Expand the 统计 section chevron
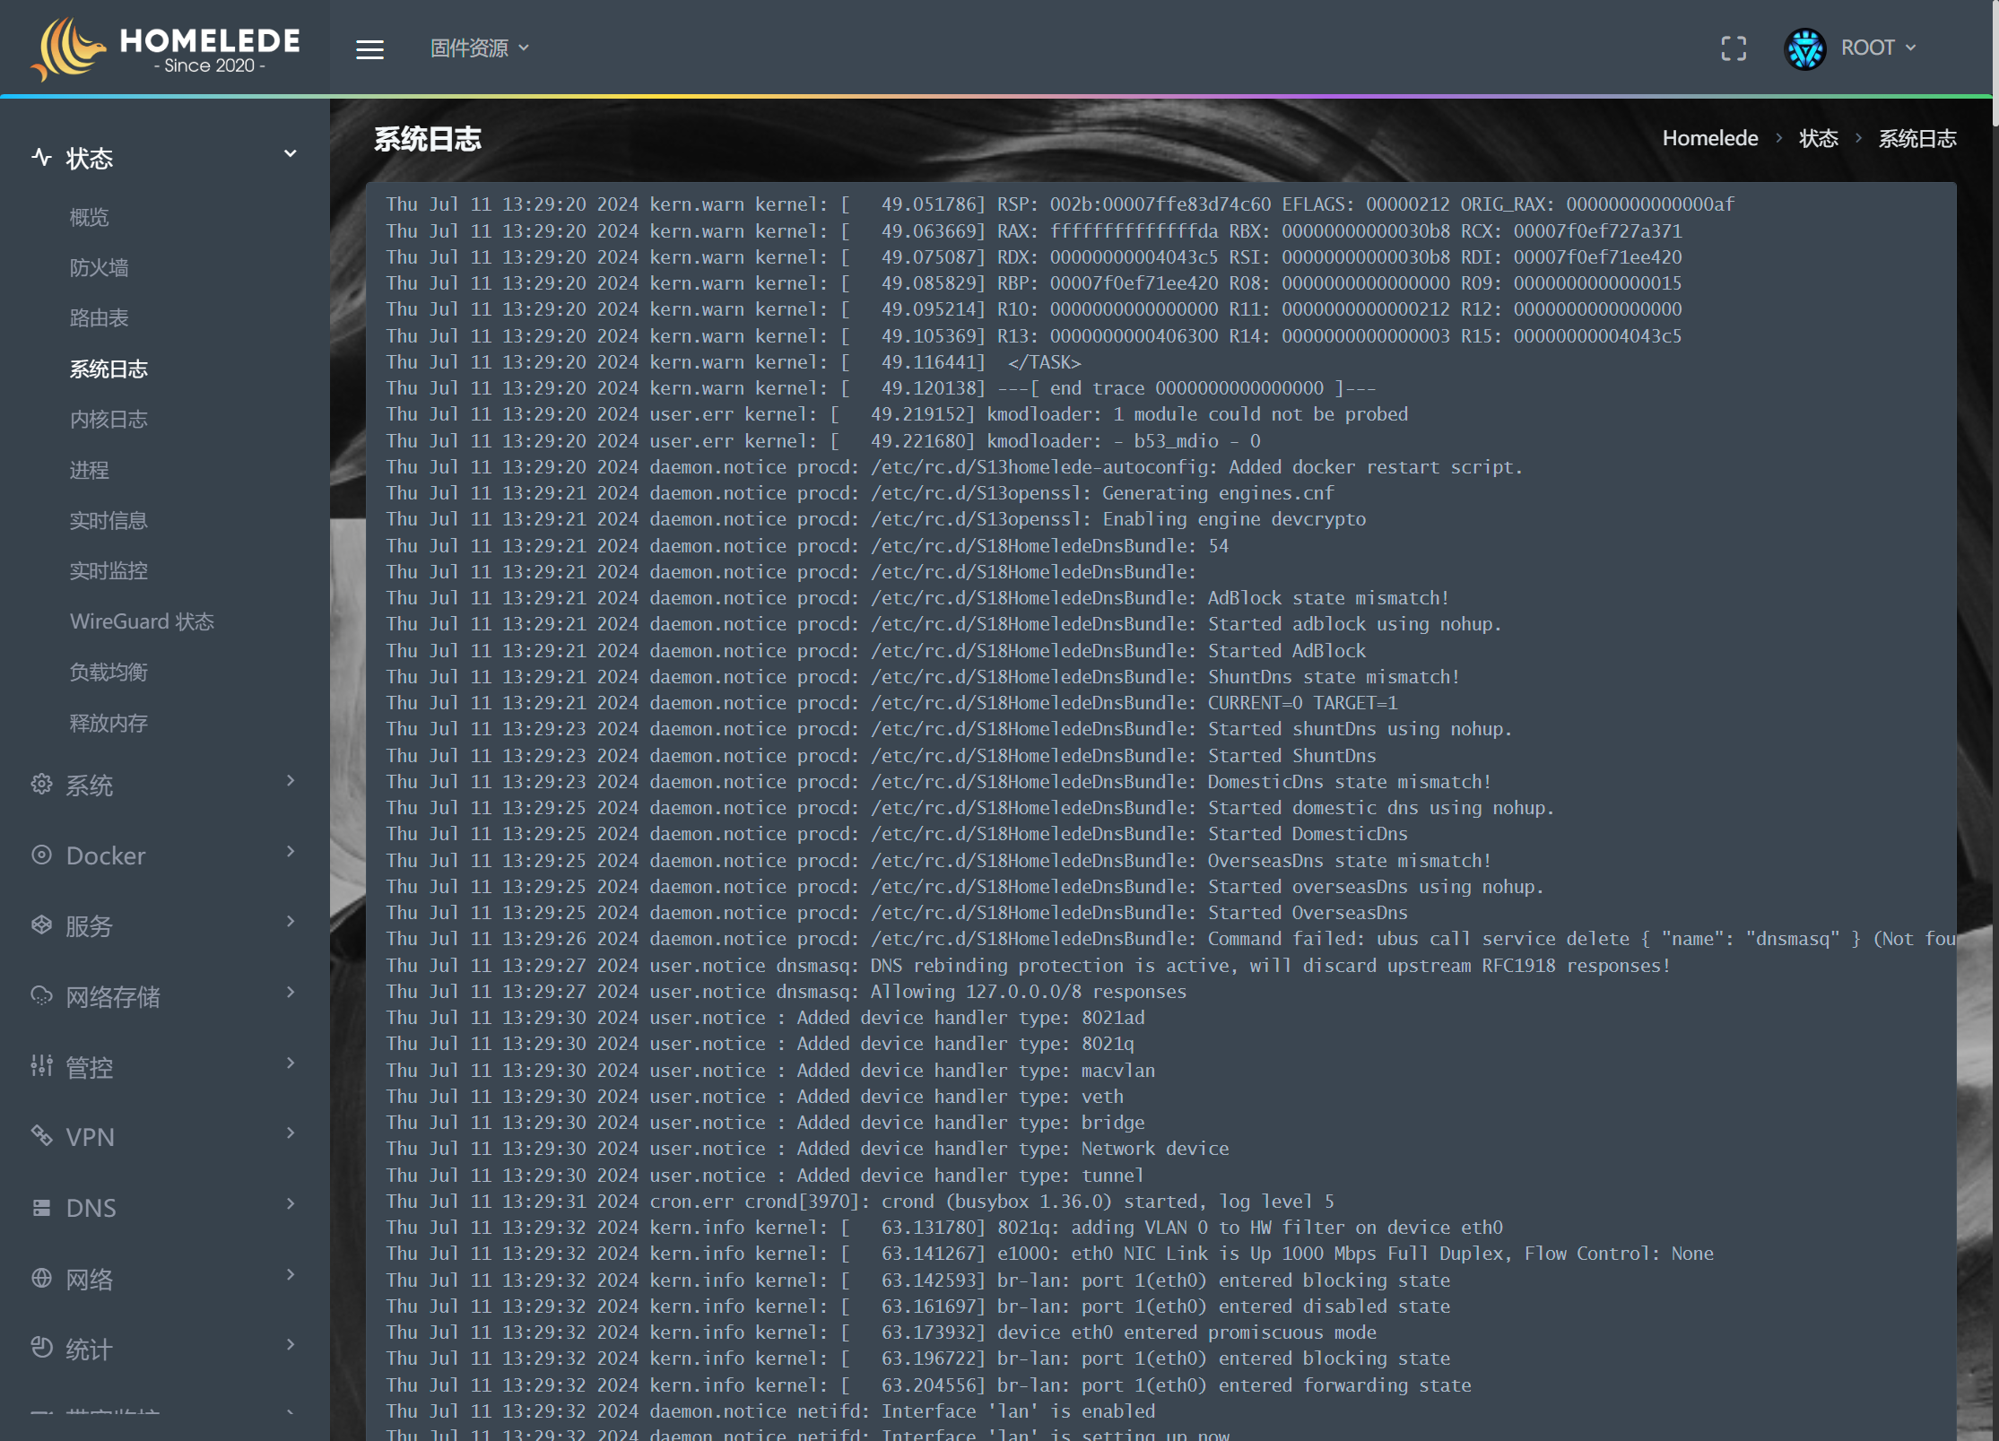This screenshot has width=1999, height=1441. coord(290,1344)
